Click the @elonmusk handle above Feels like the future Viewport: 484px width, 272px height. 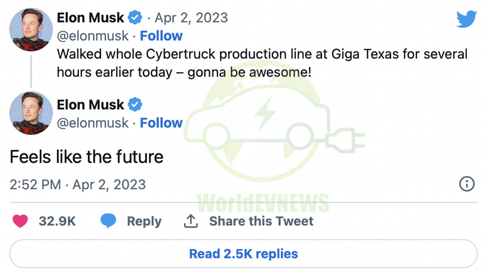(x=93, y=123)
